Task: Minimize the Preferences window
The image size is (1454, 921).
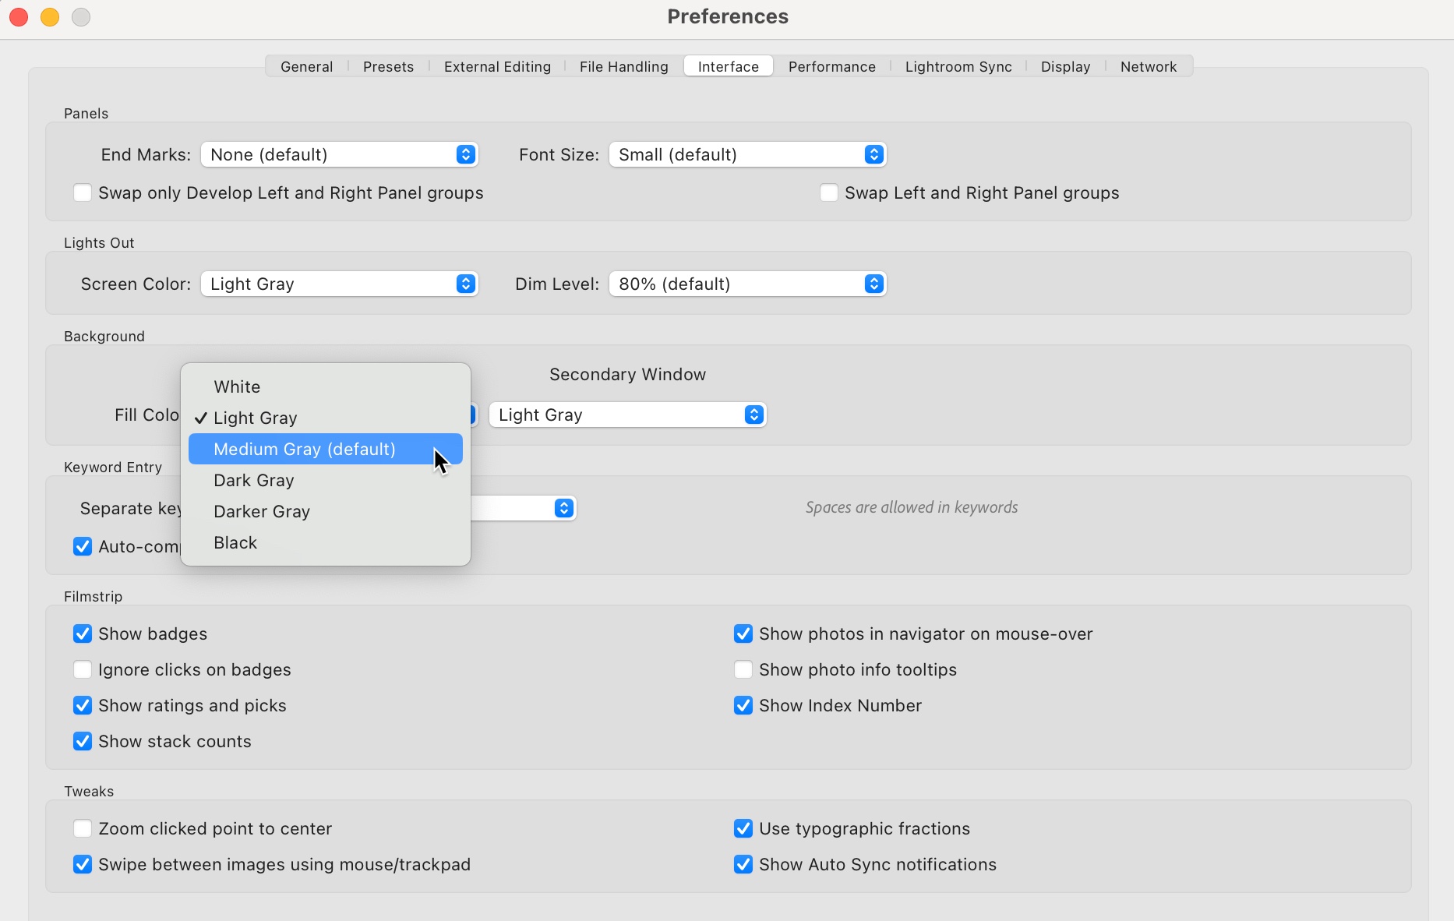Action: (49, 16)
